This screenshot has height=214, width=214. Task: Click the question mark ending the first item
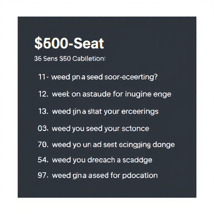(156, 76)
